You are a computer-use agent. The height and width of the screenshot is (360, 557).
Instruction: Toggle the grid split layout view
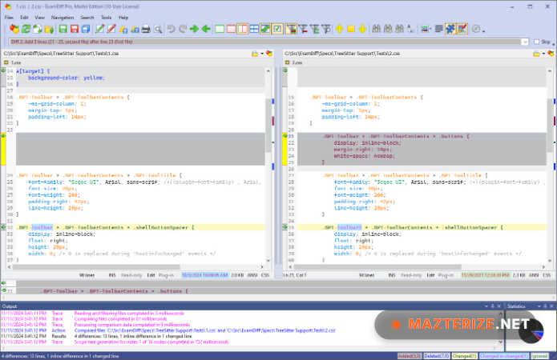coord(254,29)
